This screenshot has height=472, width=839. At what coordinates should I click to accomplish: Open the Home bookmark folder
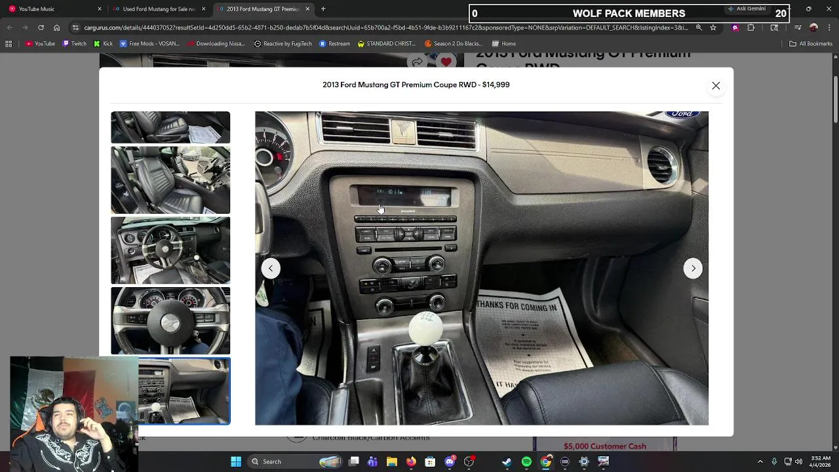503,44
